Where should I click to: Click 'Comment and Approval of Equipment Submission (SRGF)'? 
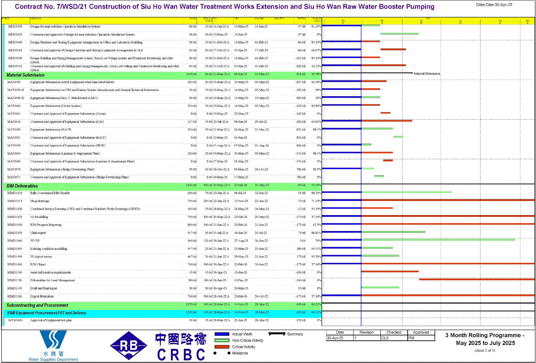click(68, 145)
